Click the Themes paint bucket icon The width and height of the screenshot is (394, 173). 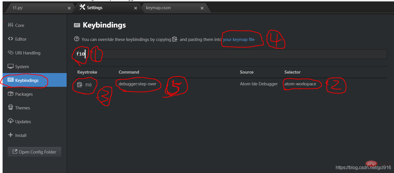(x=10, y=107)
